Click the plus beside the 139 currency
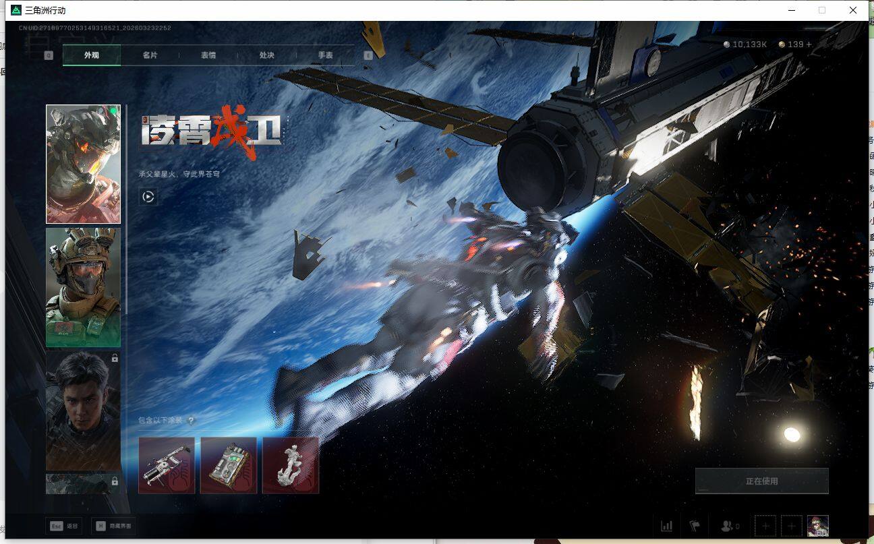Image resolution: width=874 pixels, height=544 pixels. coord(809,44)
